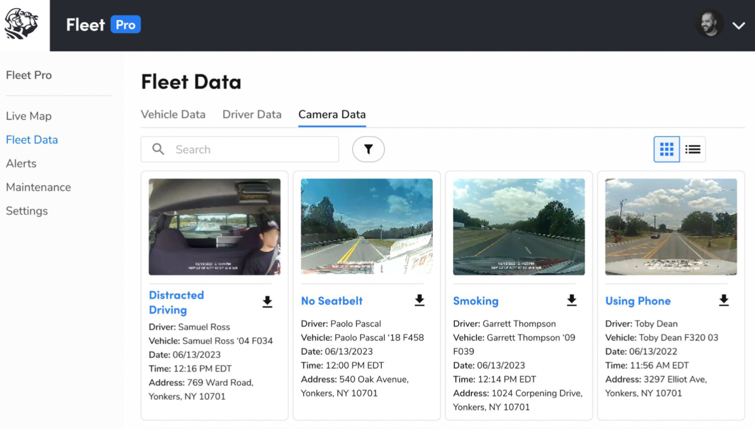
Task: Open the No Seatbelt event link
Action: pos(331,301)
